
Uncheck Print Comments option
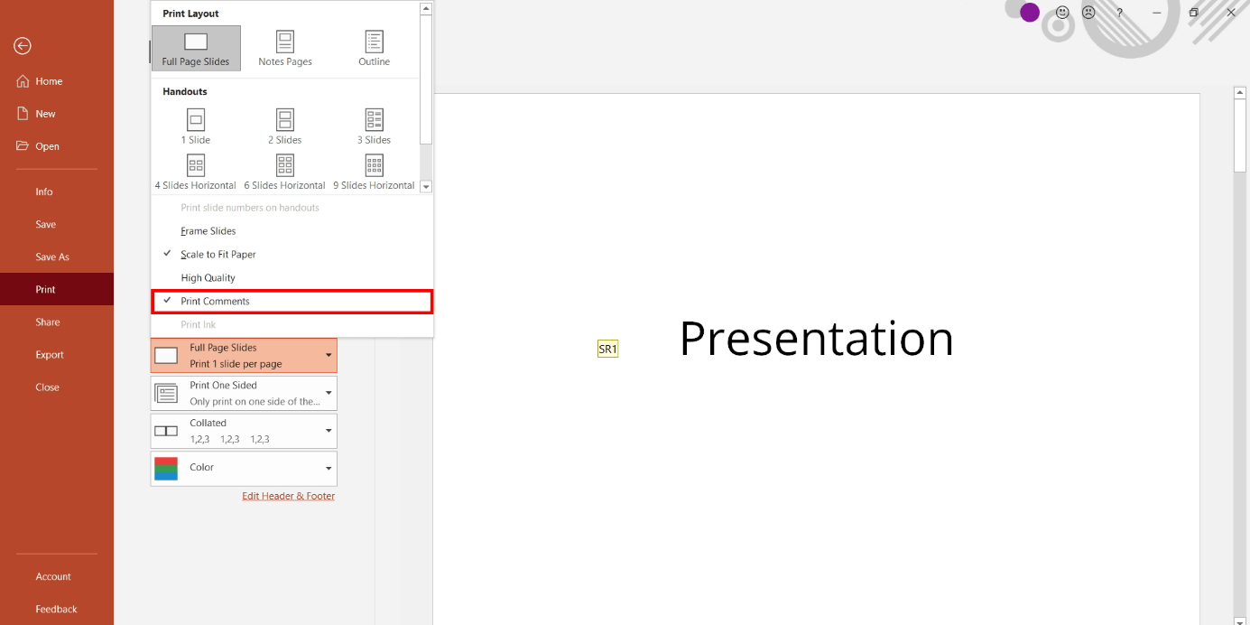292,302
